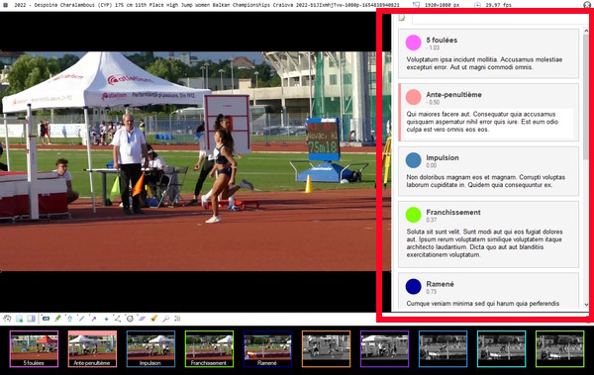The image size is (594, 375).
Task: Select the magnifier tool
Action: point(166,319)
